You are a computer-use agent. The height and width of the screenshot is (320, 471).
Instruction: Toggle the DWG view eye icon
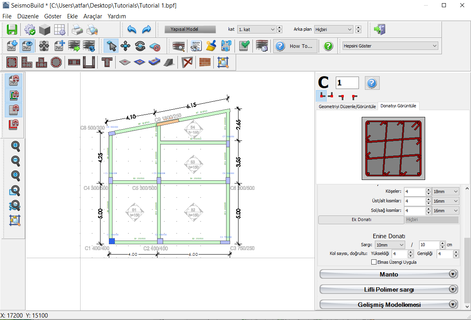(27, 46)
